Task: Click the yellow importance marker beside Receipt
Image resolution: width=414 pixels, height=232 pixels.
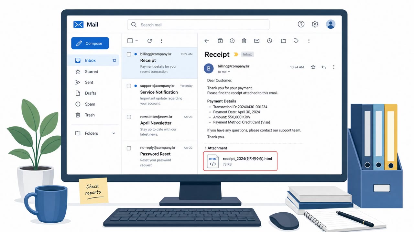Action: 236,54
